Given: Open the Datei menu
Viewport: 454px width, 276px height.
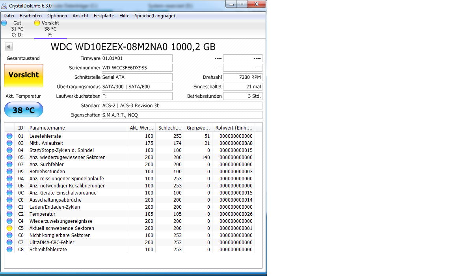Looking at the screenshot, I should pos(9,16).
